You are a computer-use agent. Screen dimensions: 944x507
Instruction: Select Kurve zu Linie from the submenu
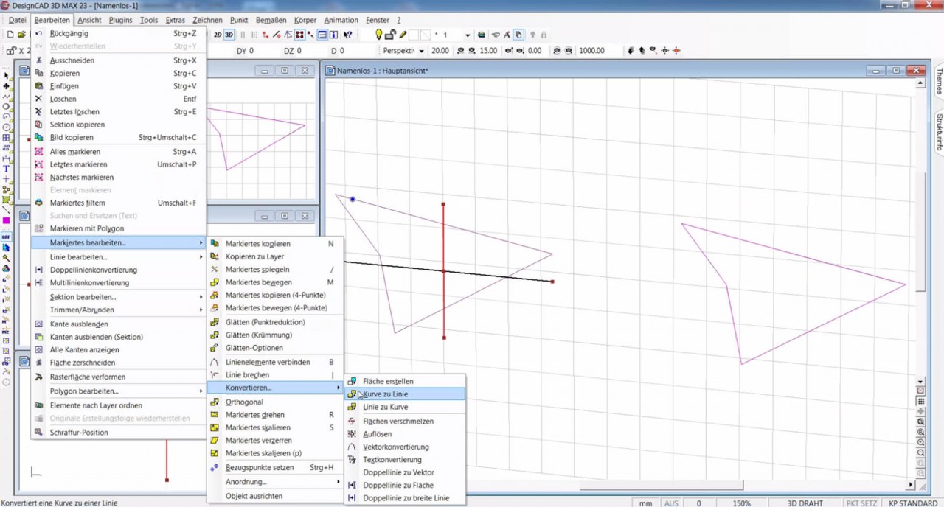384,394
